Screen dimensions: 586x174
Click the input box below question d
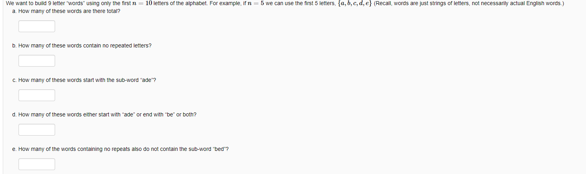[37, 130]
